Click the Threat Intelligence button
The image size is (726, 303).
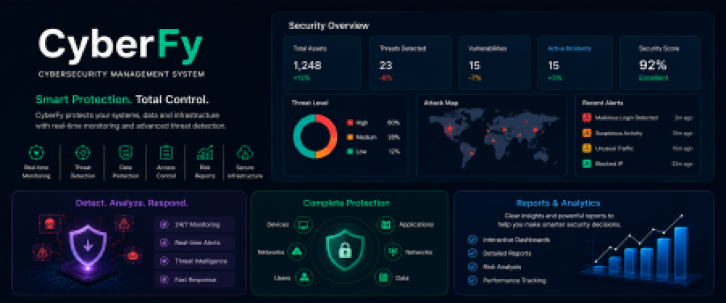(x=195, y=261)
